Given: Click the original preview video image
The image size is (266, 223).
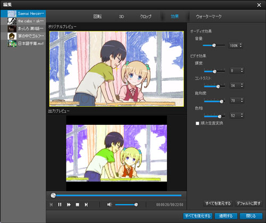Looking at the screenshot, I should [117, 69].
